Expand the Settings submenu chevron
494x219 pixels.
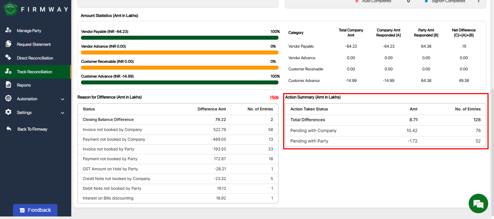63,113
